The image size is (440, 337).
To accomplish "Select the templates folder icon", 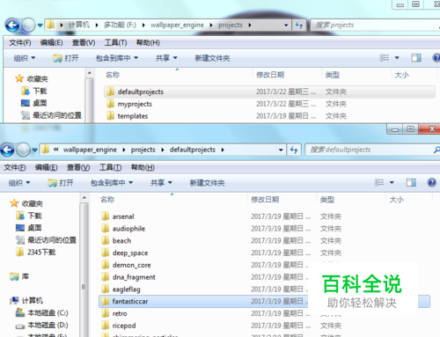I will point(110,115).
